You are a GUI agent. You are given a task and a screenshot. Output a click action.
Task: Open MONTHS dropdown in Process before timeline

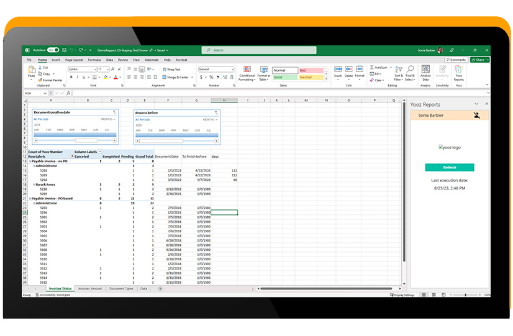[x=210, y=119]
